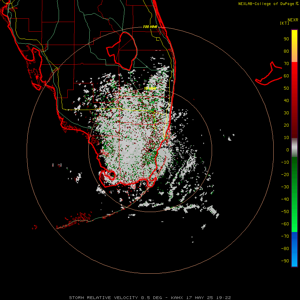Click the 0 value on velocity scale
This screenshot has width=300, height=300.
288,150
